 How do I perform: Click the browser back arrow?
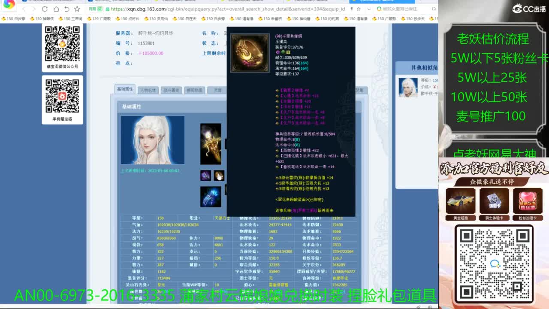pyautogui.click(x=23, y=9)
